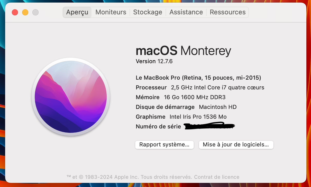Close the window with red button

click(x=15, y=12)
